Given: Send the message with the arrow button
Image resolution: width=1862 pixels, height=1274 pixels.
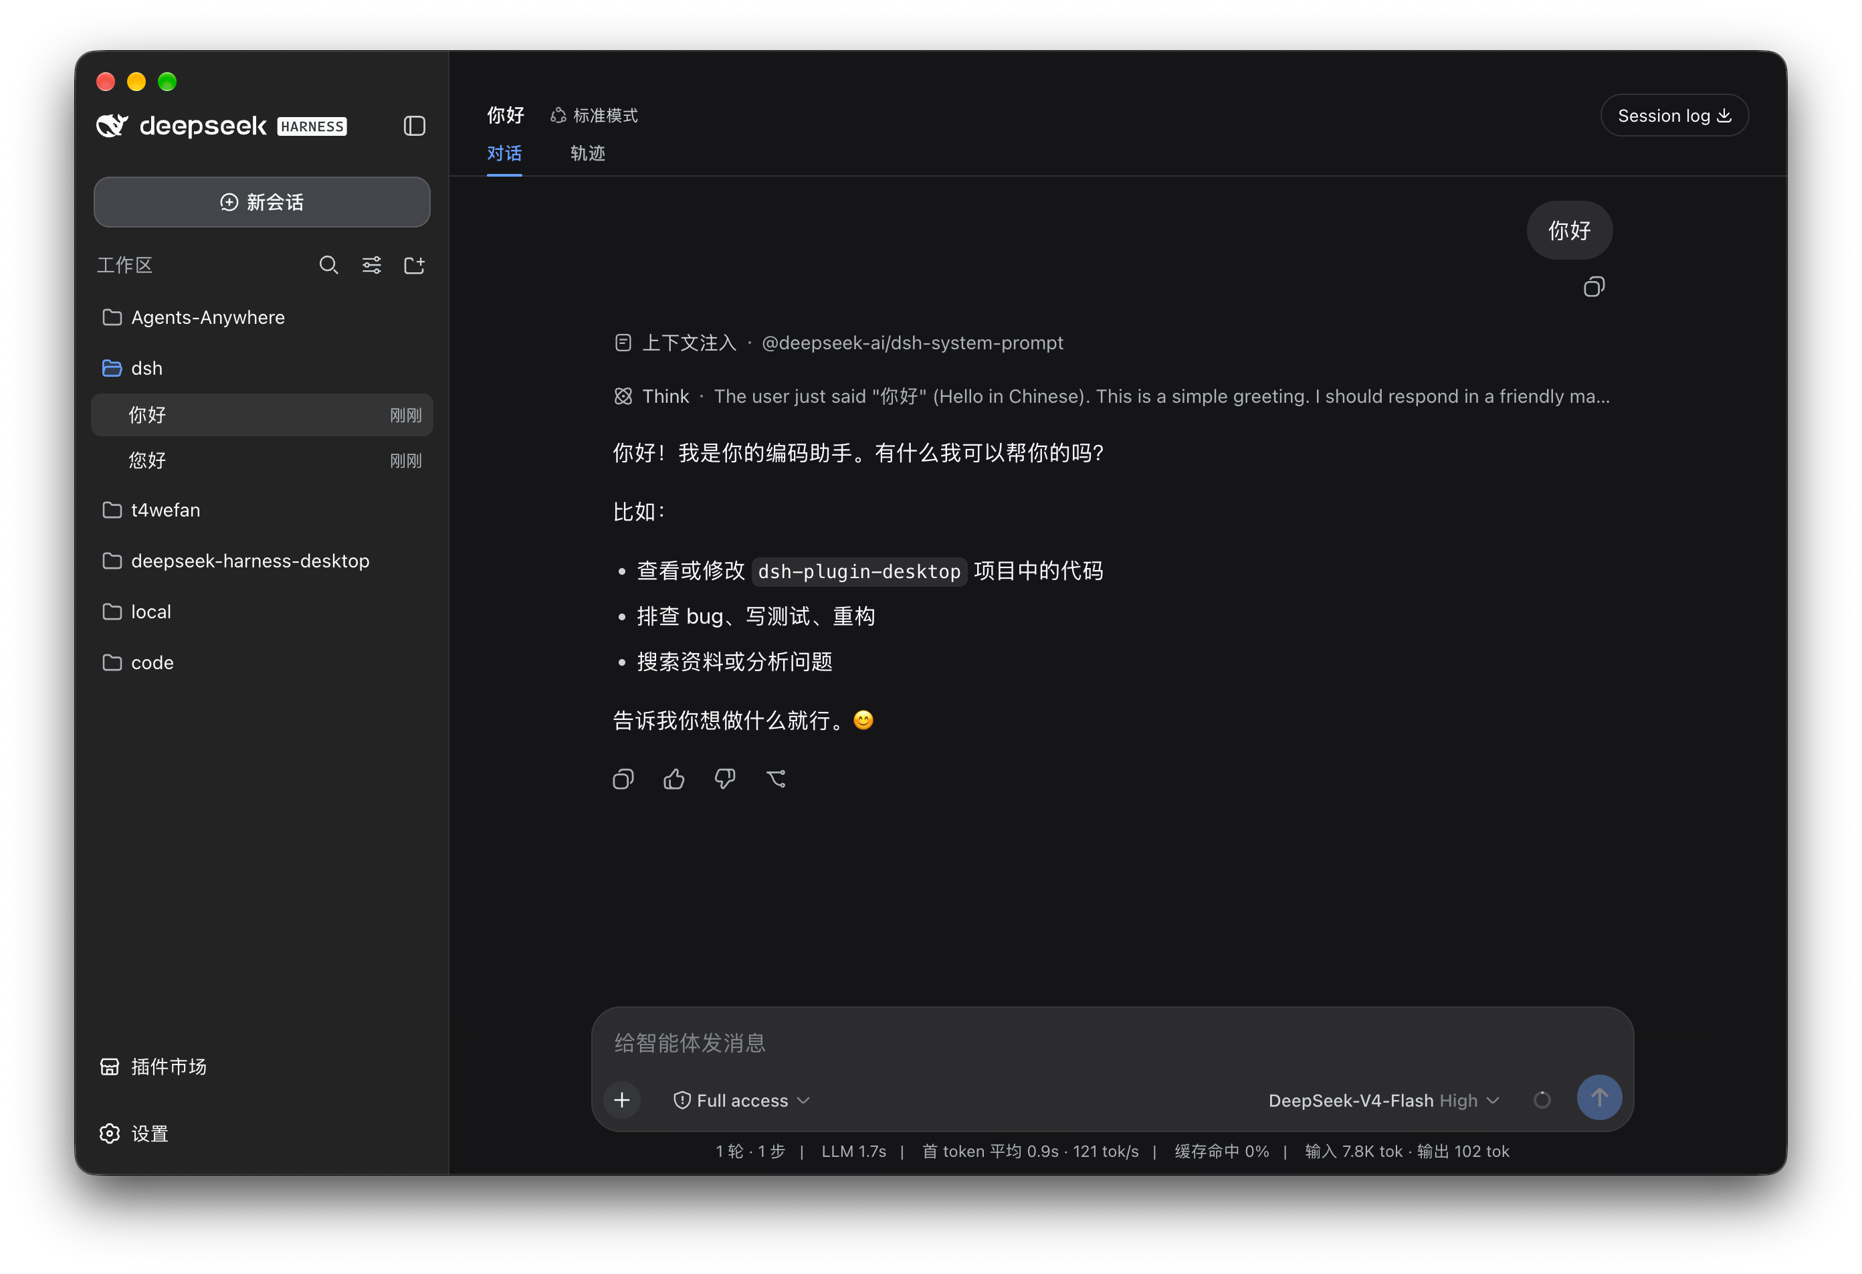Looking at the screenshot, I should 1599,1097.
